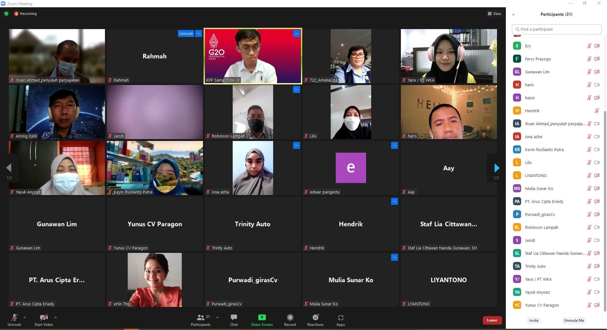Viewport: 607px width, 330px height.
Task: Unmute microphone from the bottom toolbar
Action: pos(14,317)
